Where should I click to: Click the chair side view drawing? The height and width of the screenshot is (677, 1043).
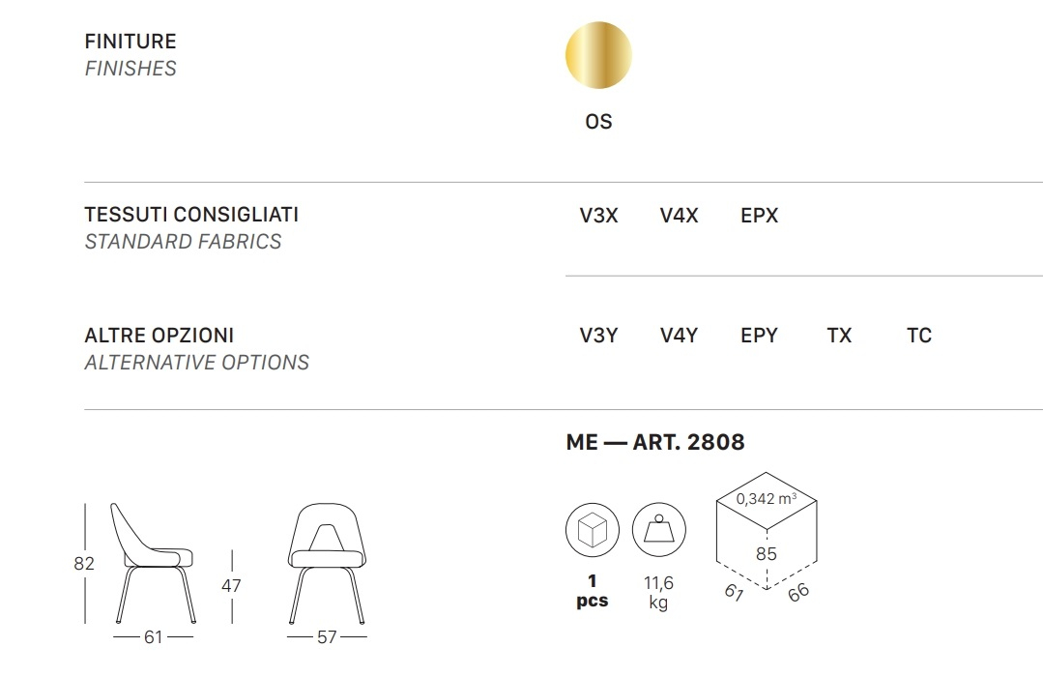coord(154,563)
